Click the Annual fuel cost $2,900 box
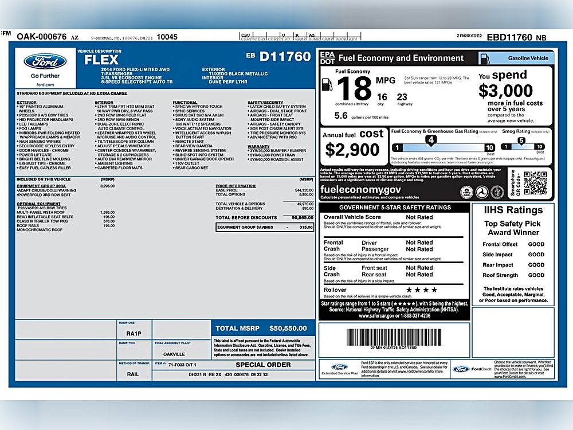Viewport: 573px width, 430px height. (354, 146)
